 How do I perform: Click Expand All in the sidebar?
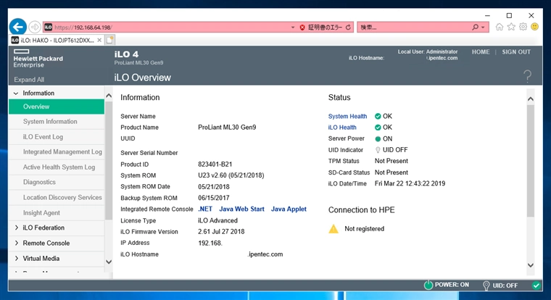(x=29, y=80)
